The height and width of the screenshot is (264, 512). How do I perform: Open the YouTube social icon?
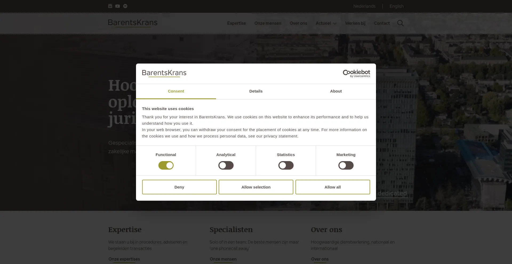pos(118,6)
